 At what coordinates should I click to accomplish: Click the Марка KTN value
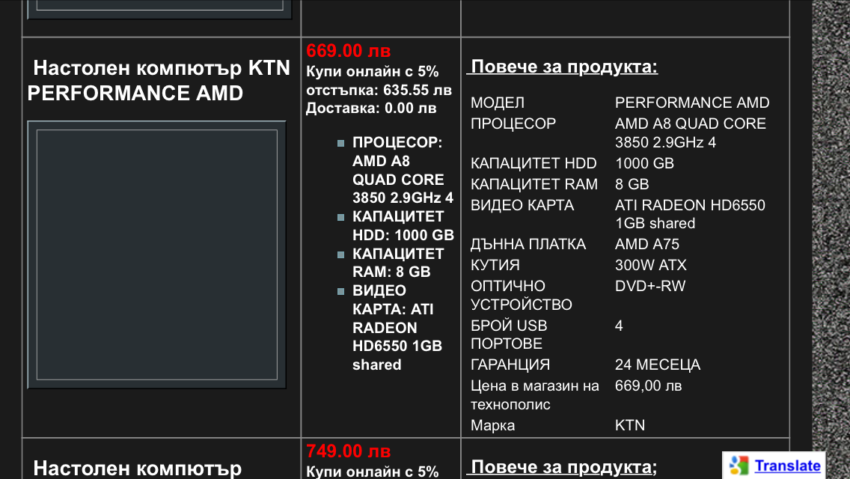630,425
